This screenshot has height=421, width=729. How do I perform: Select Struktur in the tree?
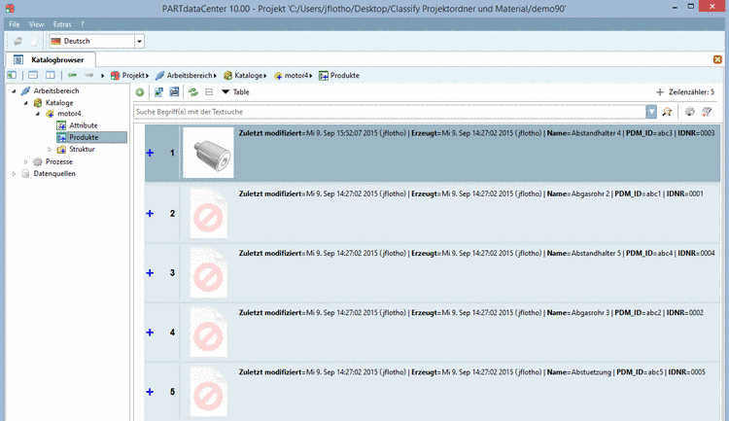tap(82, 150)
